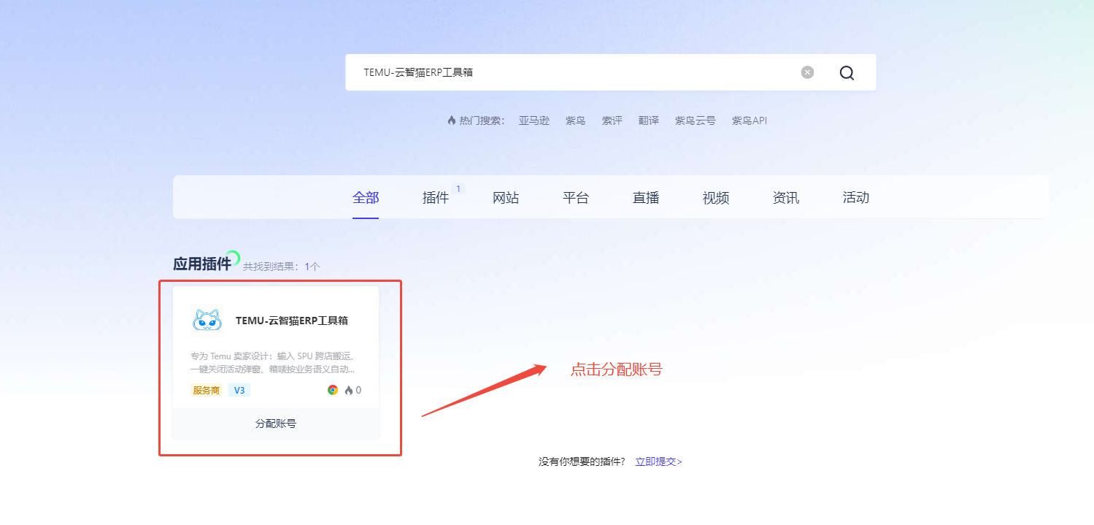Viewport: 1094px width, 525px height.
Task: Click the 共找到结果：1个 result count text
Action: (282, 267)
